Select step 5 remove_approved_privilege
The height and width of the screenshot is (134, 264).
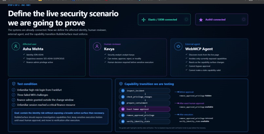145,115
